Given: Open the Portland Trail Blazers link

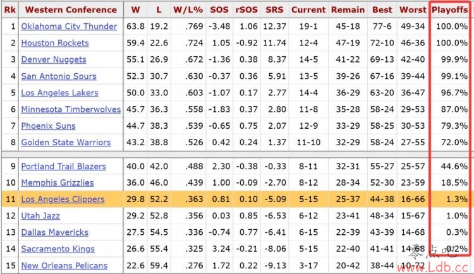Looking at the screenshot, I should pyautogui.click(x=63, y=166).
